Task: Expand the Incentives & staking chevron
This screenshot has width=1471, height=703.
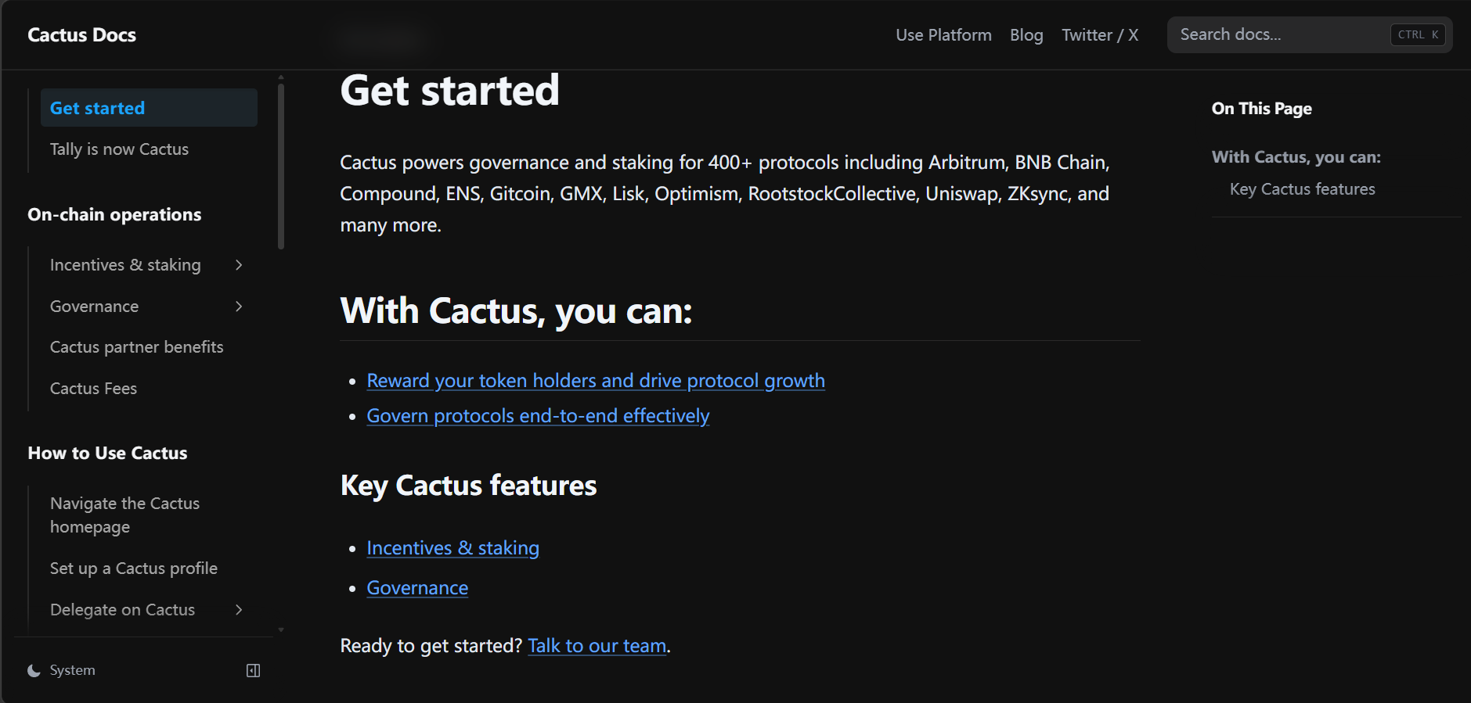Action: [x=239, y=265]
